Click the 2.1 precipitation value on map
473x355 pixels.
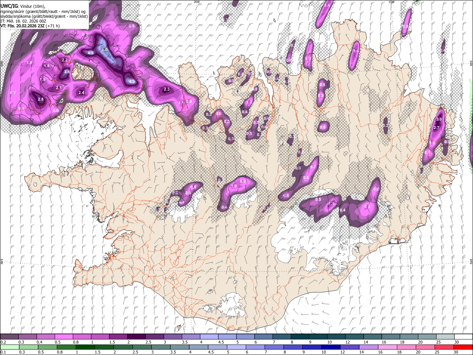[59, 88]
